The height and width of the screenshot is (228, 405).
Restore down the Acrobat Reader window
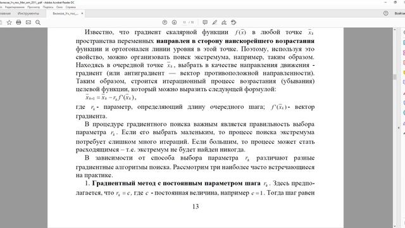[x=395, y=2]
